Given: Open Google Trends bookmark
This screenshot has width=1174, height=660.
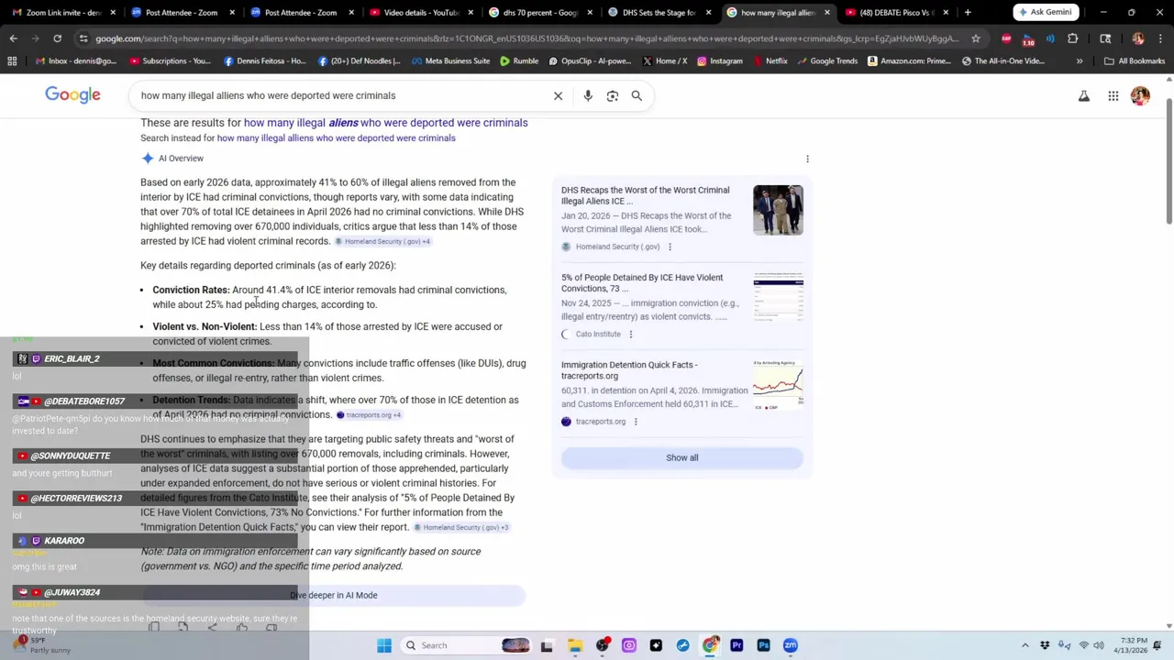Looking at the screenshot, I should pyautogui.click(x=827, y=60).
